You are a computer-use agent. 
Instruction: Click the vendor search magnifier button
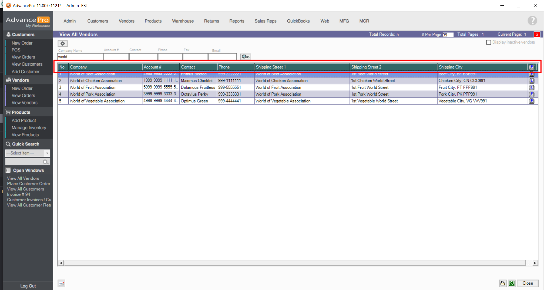pos(245,57)
